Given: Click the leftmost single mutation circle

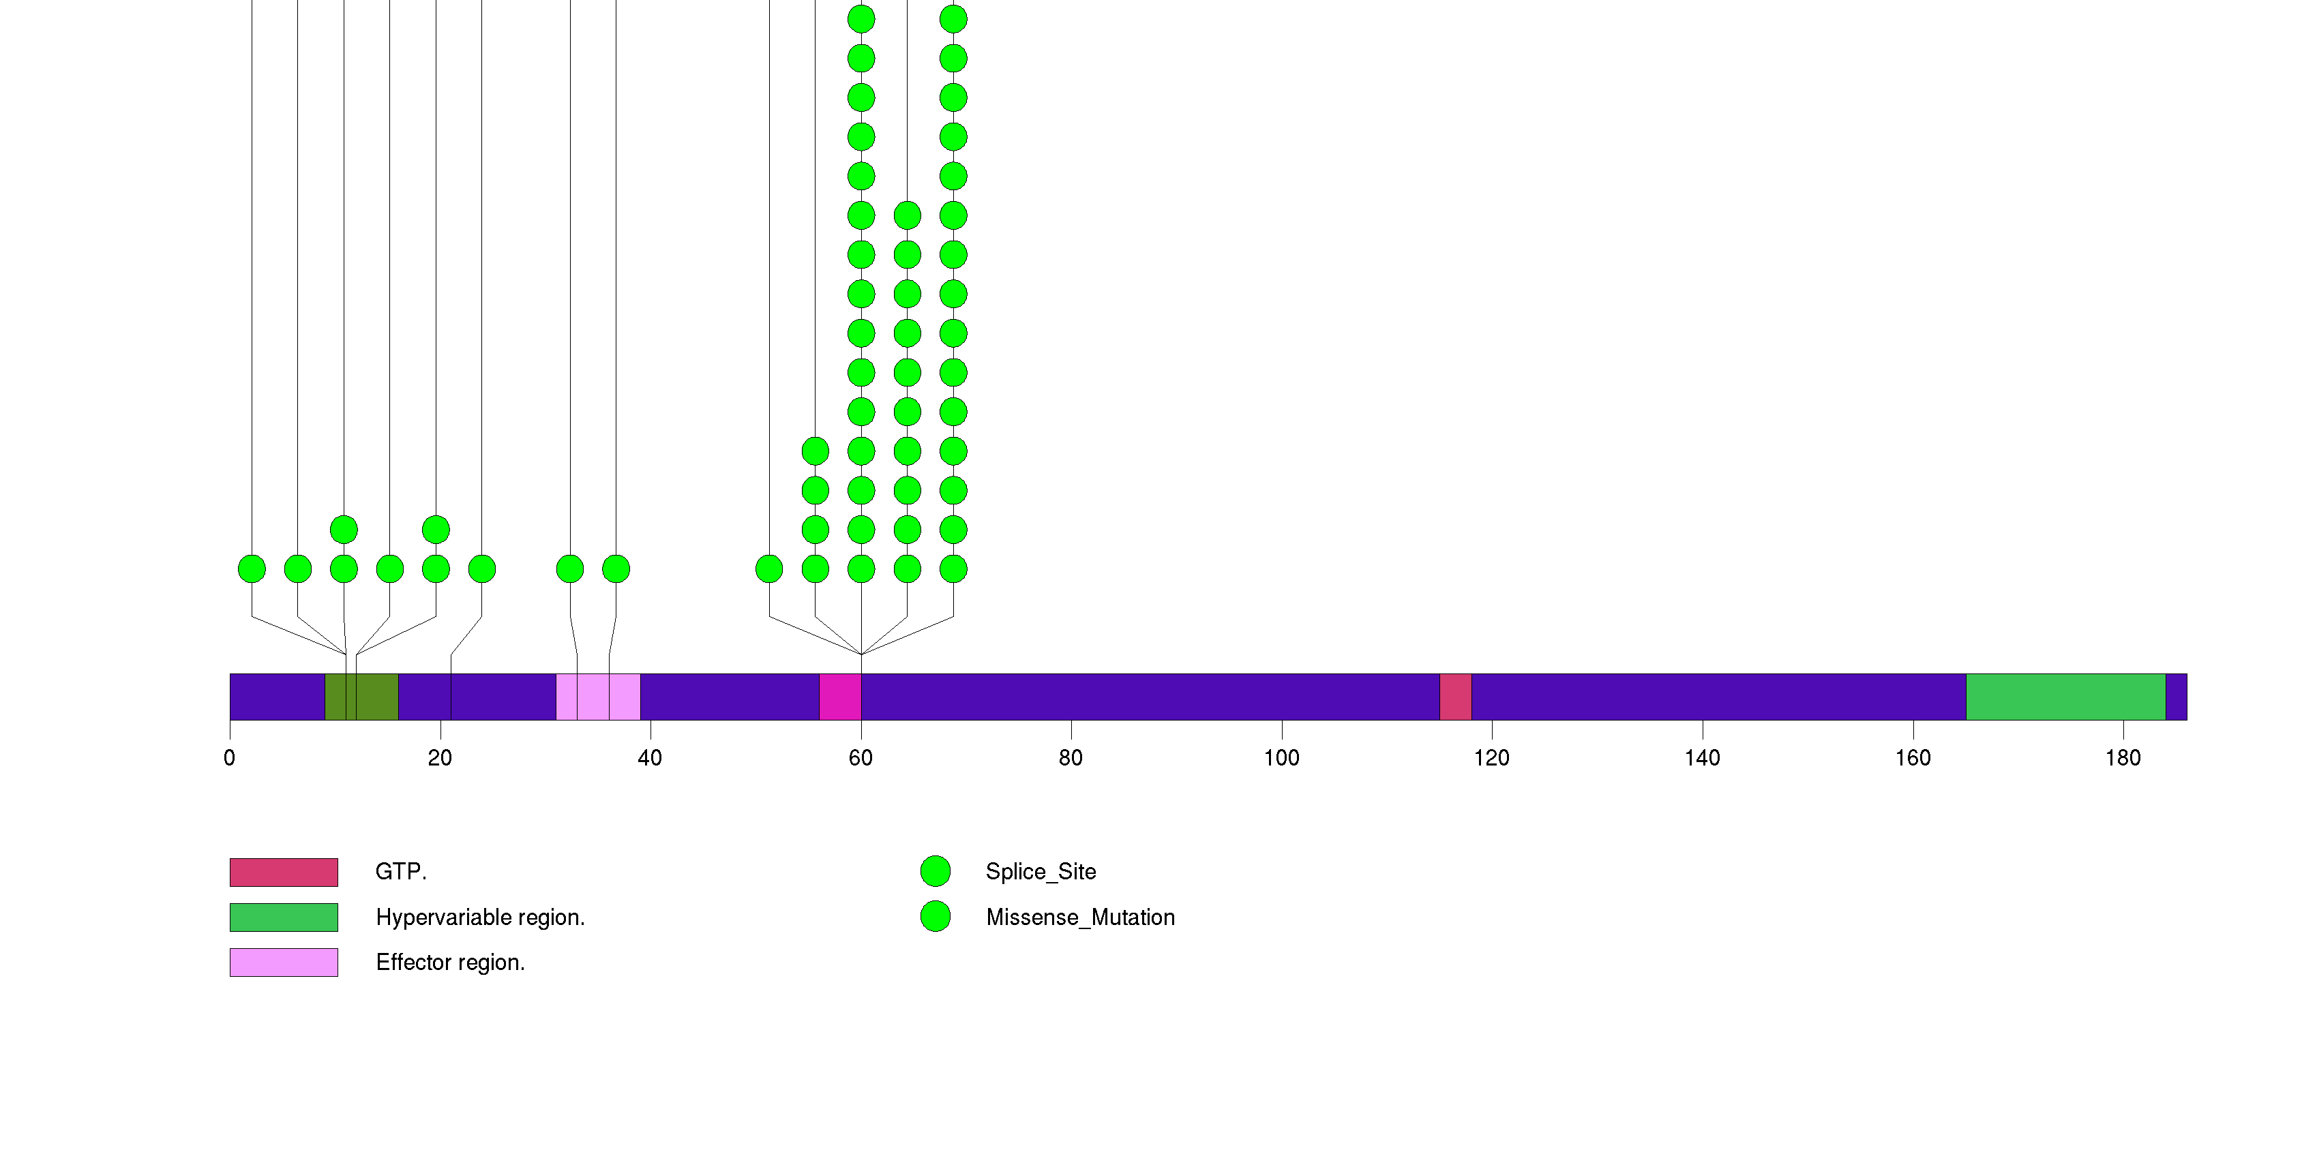Looking at the screenshot, I should pos(252,569).
